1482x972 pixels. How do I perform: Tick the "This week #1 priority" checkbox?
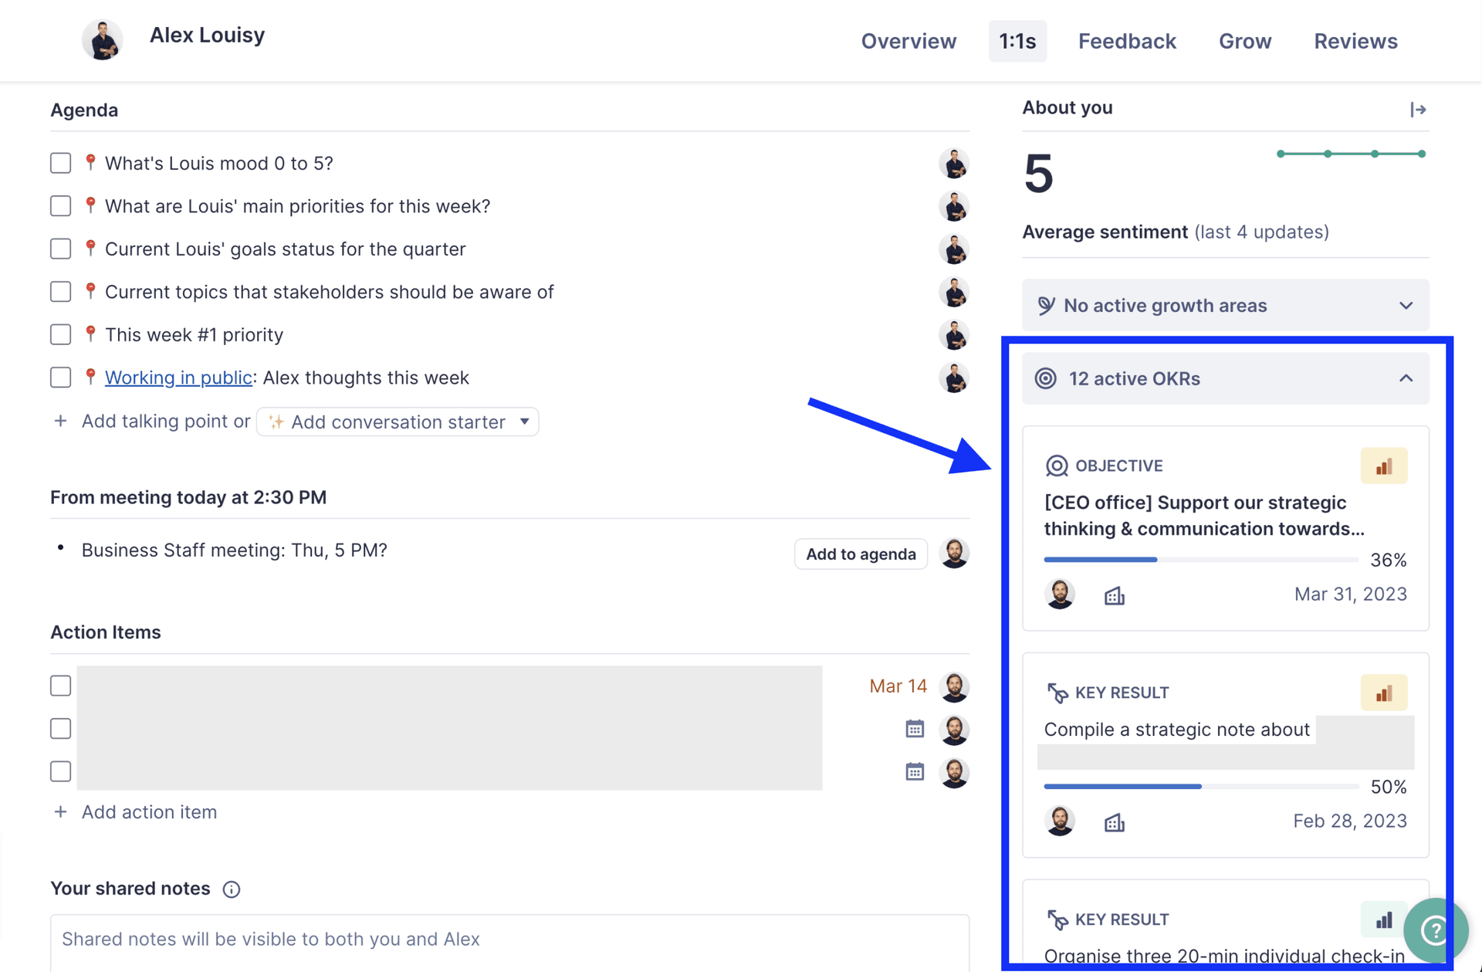(x=61, y=334)
